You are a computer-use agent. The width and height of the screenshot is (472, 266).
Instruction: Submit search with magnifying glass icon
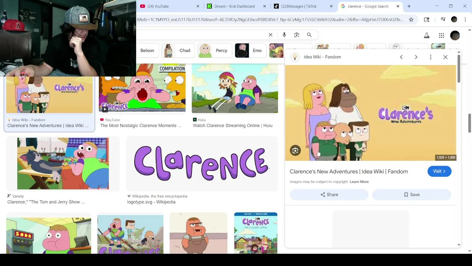309,35
